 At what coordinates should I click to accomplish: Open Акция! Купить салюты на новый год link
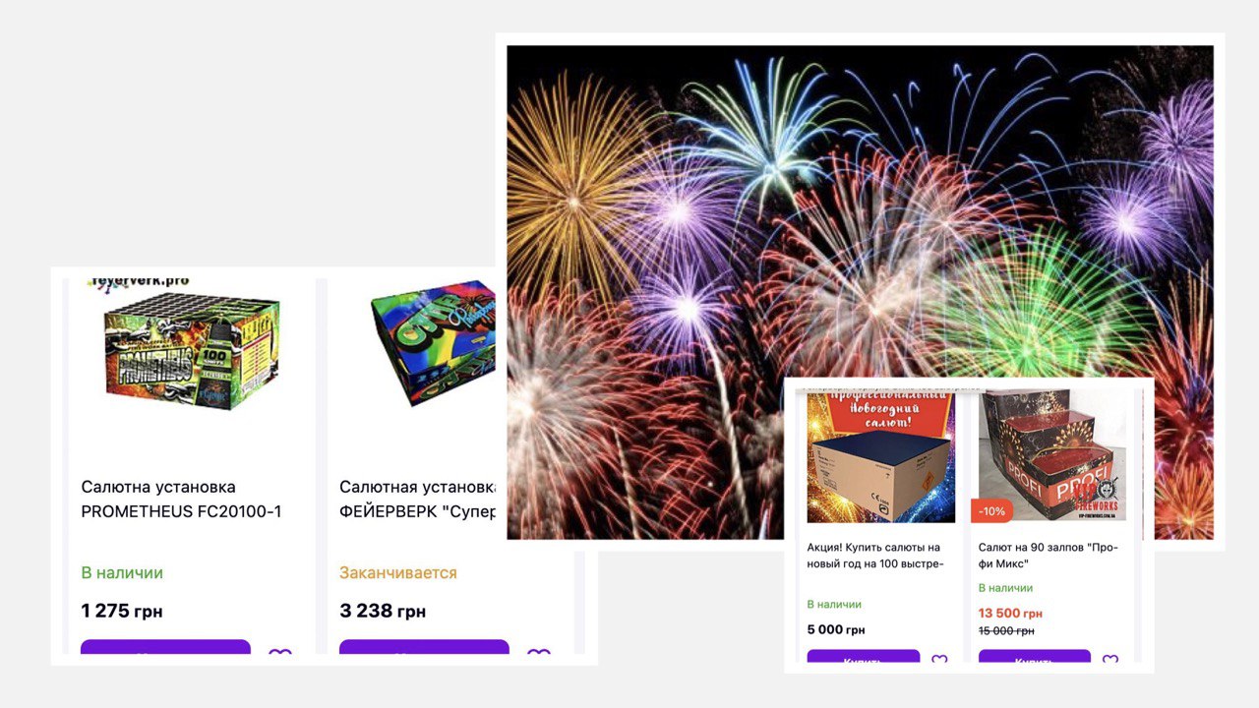875,556
